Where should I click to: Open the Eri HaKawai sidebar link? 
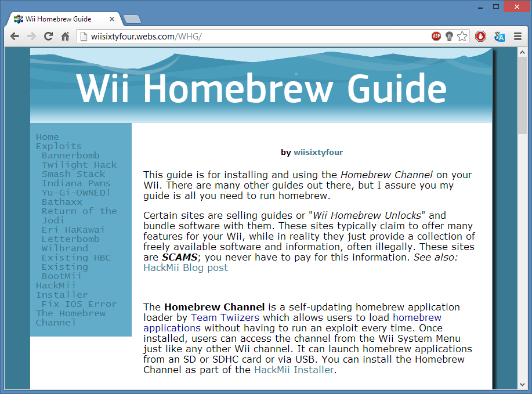point(73,230)
